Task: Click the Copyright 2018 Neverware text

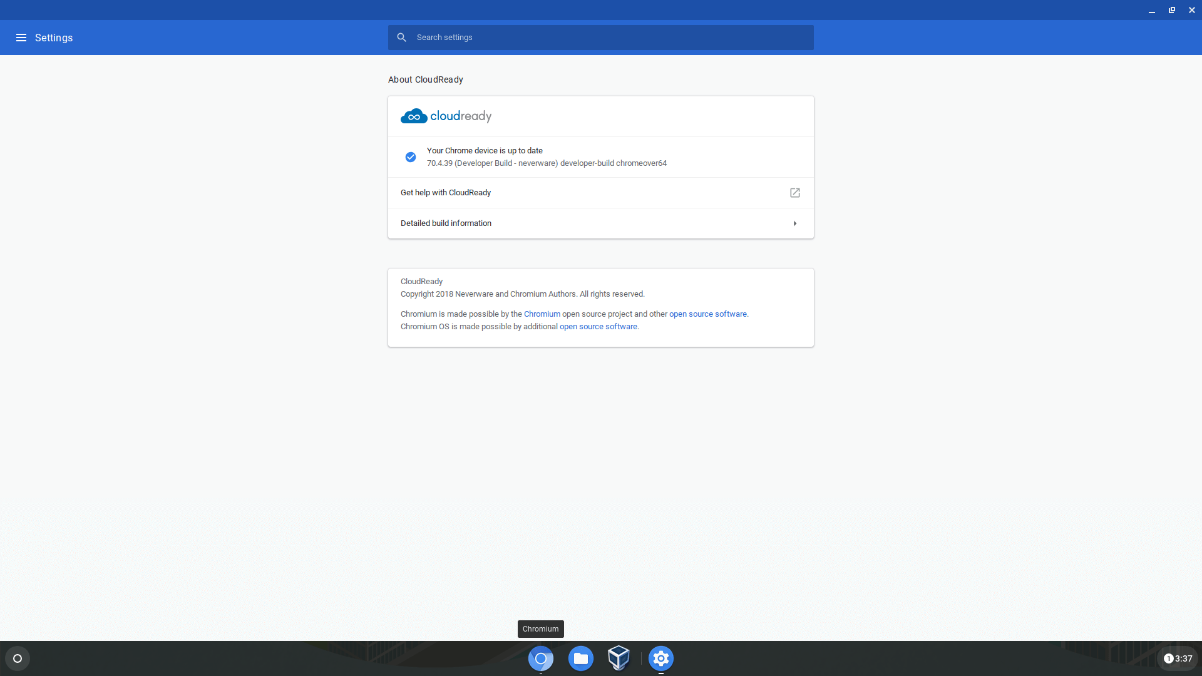Action: tap(523, 294)
